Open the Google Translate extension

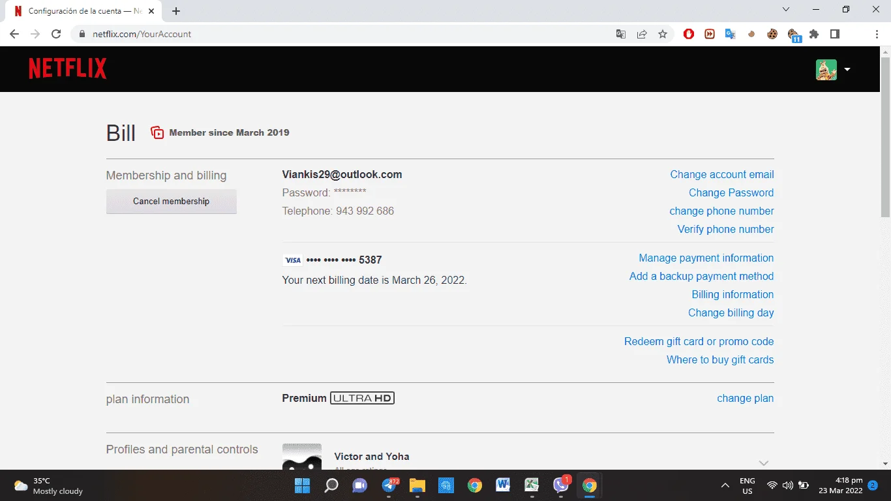pyautogui.click(x=731, y=34)
